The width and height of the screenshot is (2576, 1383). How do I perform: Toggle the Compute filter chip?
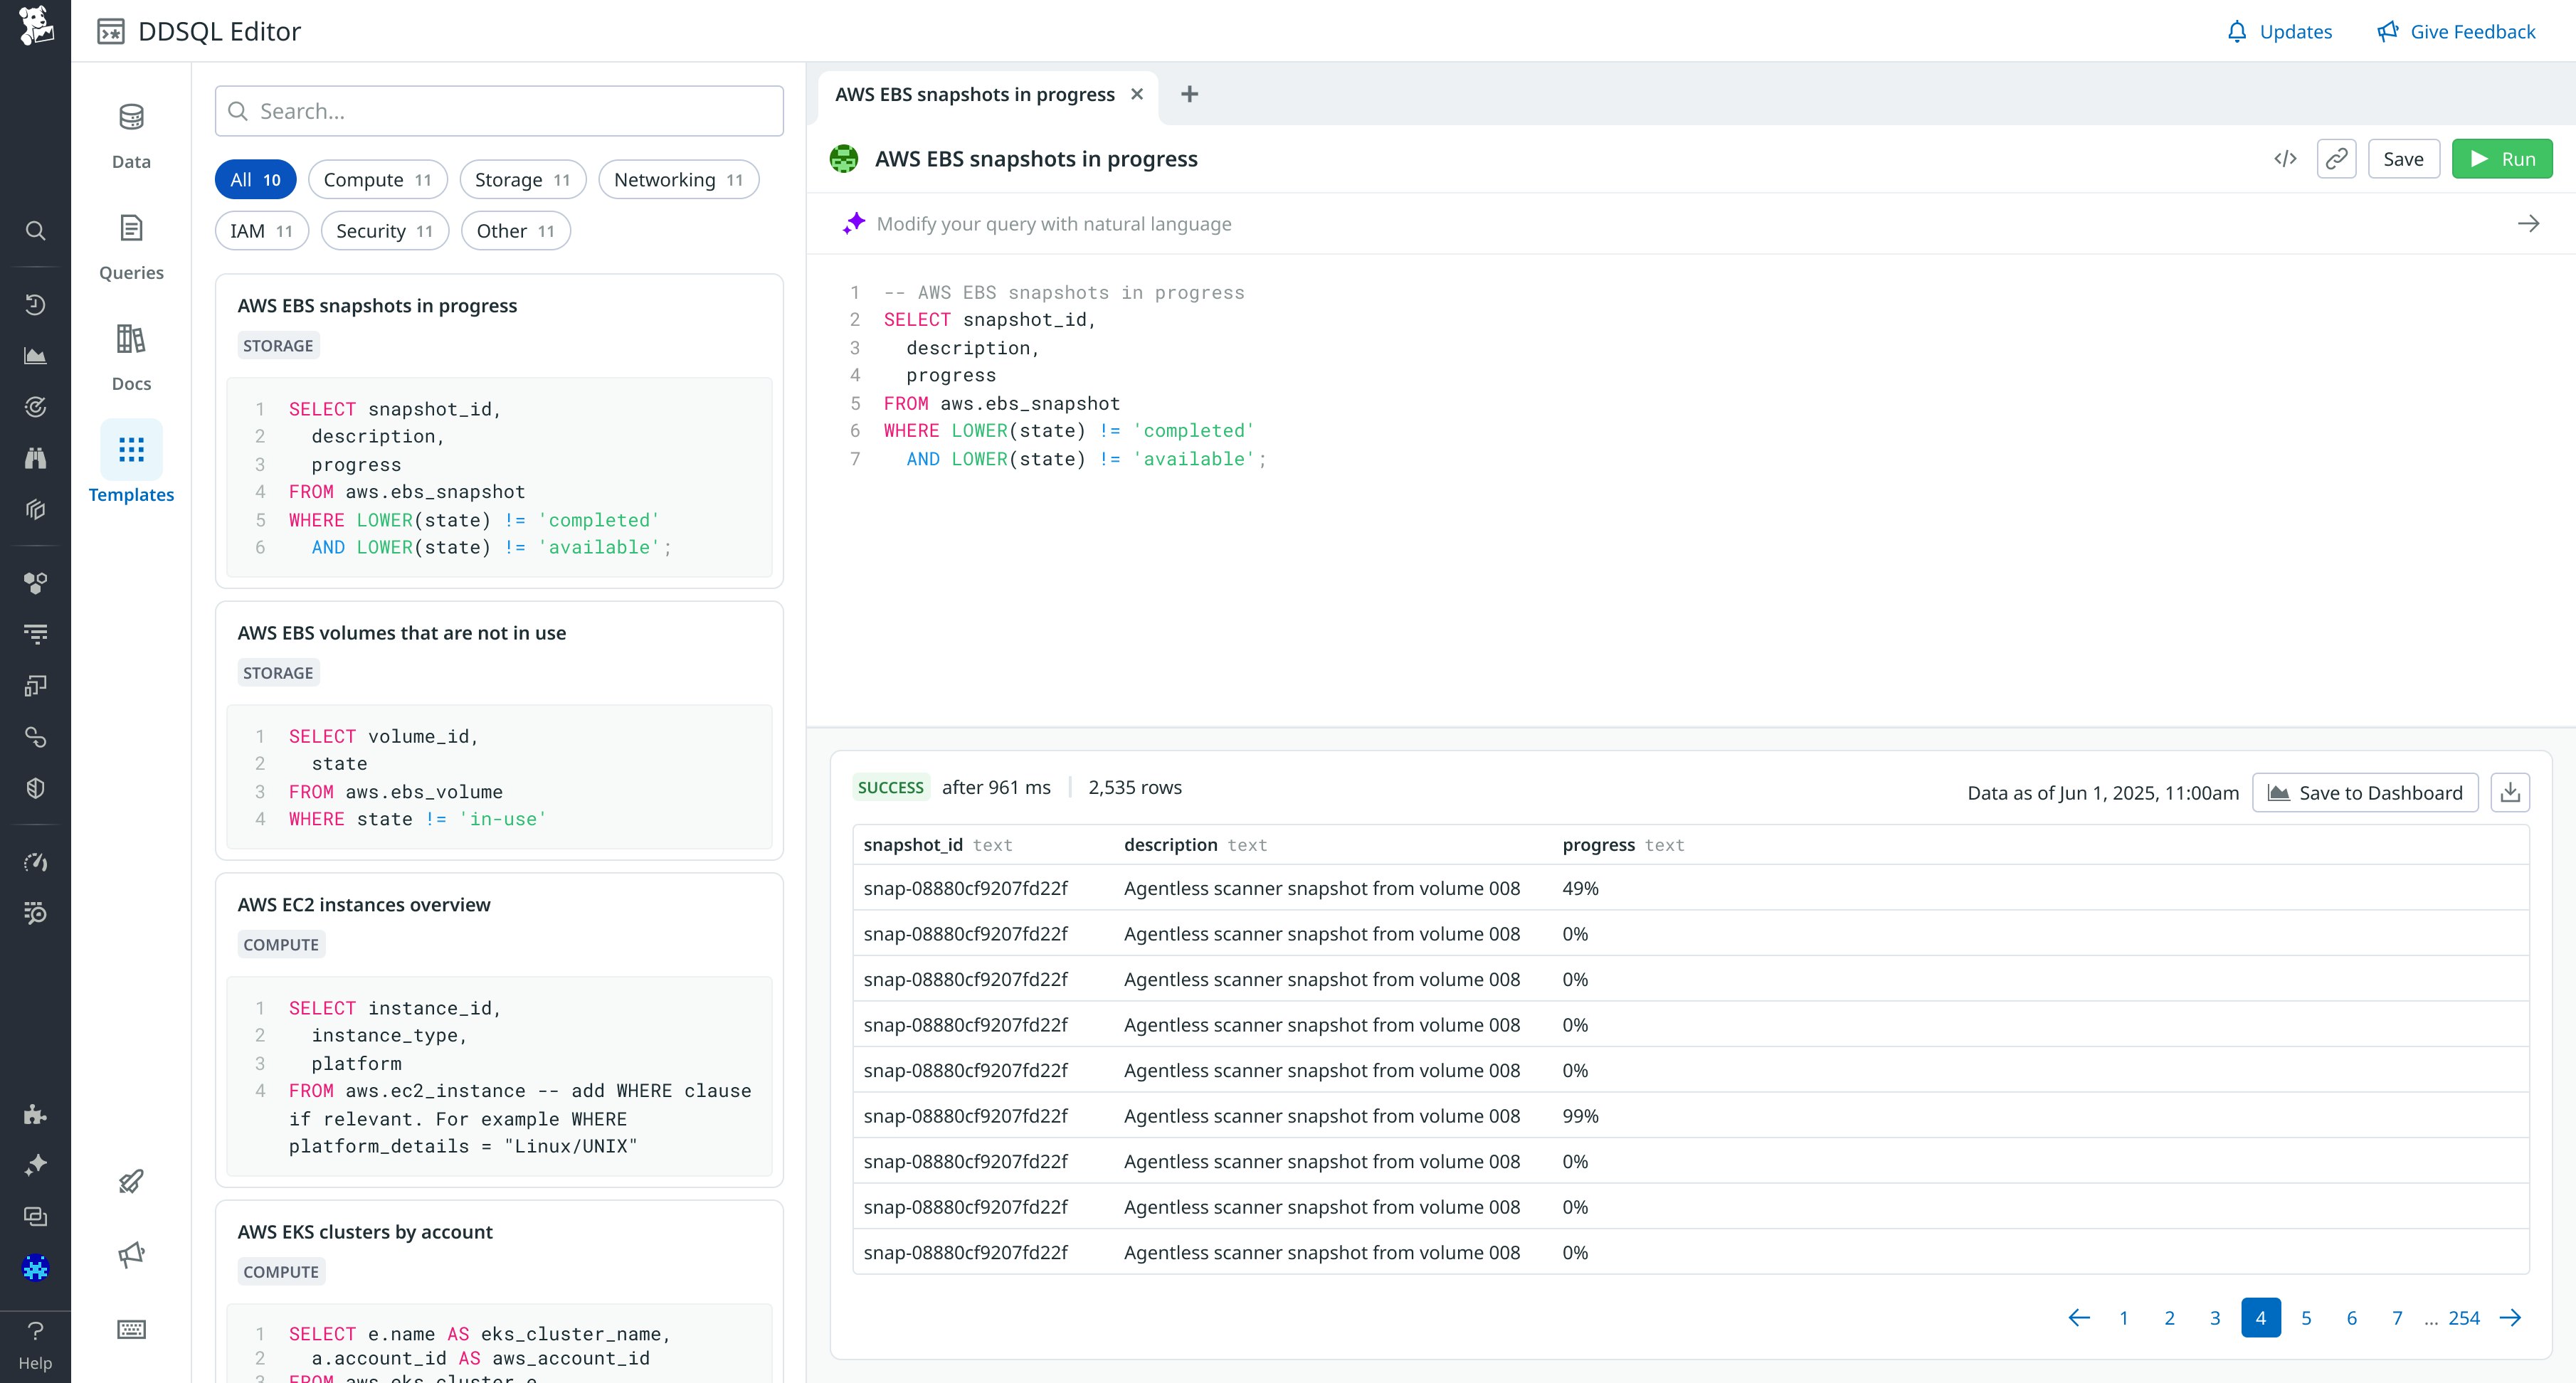tap(377, 180)
